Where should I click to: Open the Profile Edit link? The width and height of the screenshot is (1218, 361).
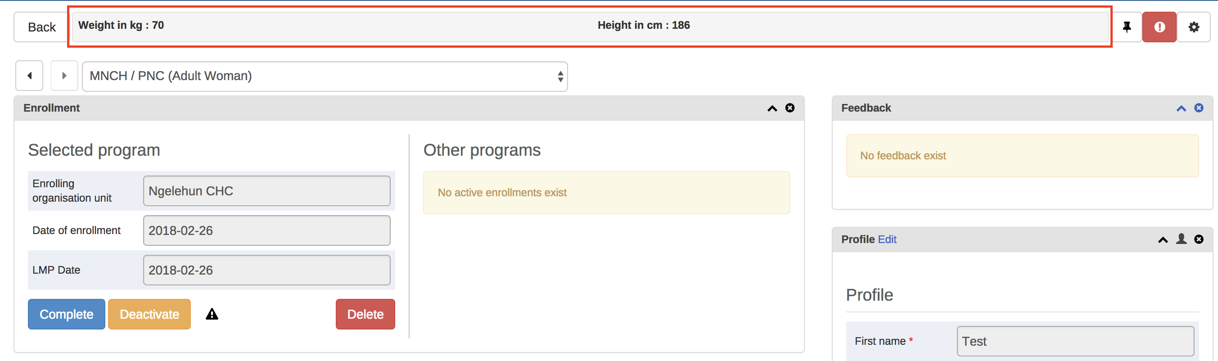coord(887,239)
